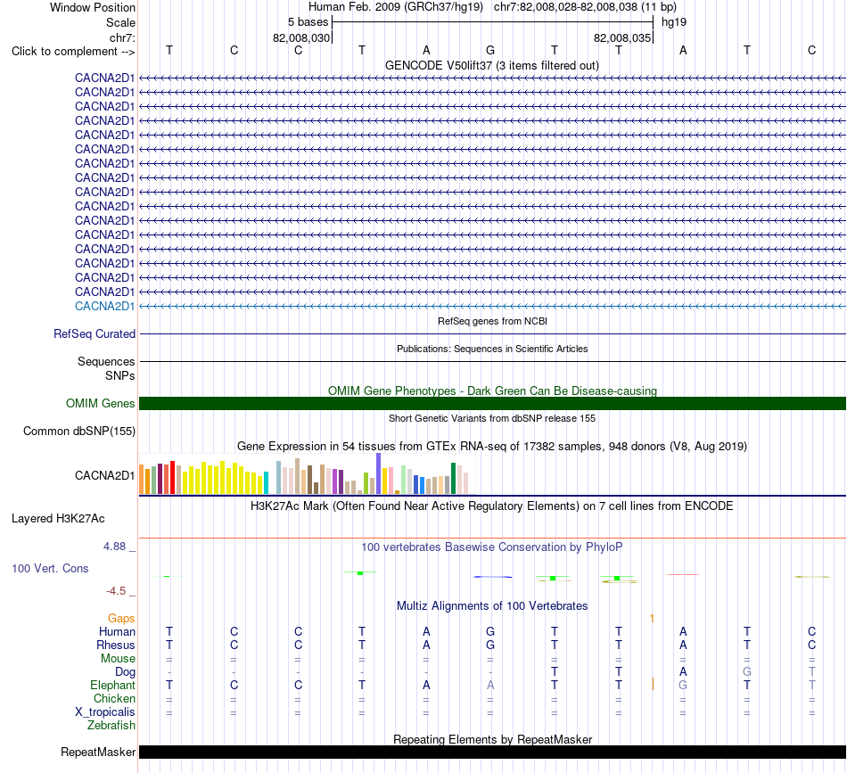Click the SNPs track label
The image size is (847, 773).
[x=120, y=375]
